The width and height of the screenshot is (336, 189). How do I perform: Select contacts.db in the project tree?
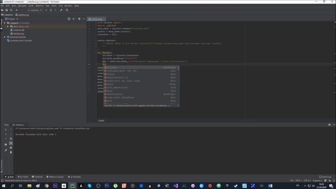[17, 30]
